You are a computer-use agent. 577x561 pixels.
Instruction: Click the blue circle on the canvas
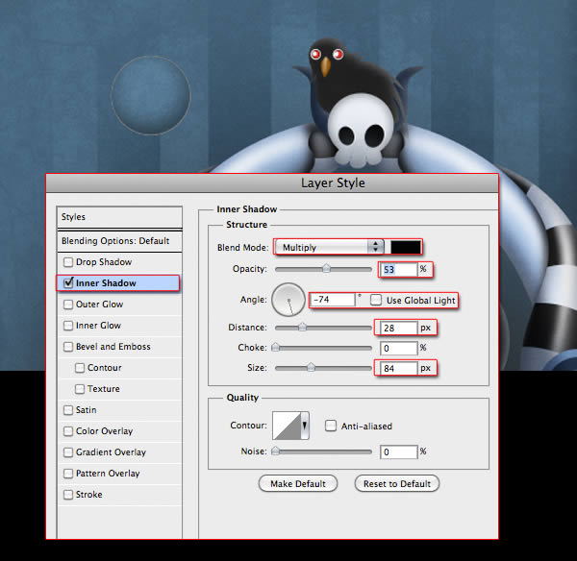point(151,95)
